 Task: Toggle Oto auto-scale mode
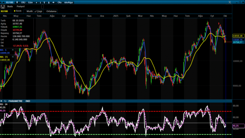coord(60,2)
